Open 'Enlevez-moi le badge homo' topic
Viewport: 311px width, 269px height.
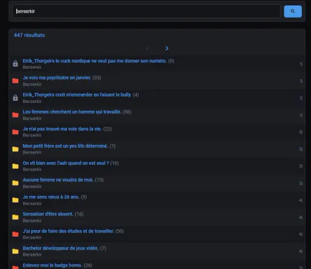point(52,265)
